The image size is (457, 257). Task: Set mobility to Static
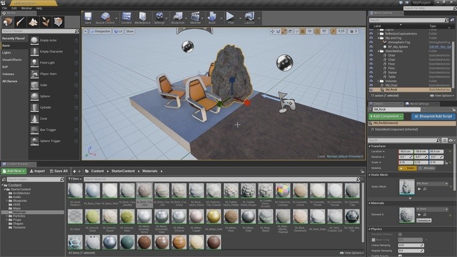pos(408,168)
